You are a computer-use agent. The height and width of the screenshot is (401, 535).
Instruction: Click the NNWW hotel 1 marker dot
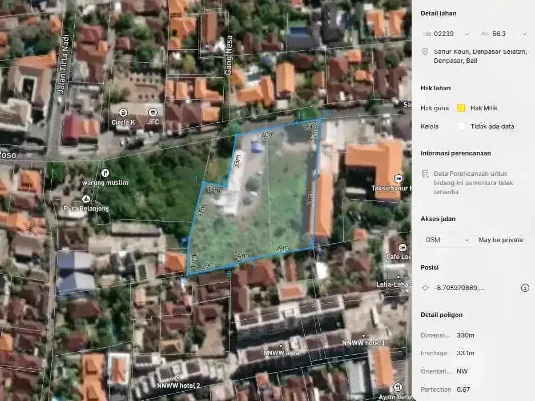363,336
